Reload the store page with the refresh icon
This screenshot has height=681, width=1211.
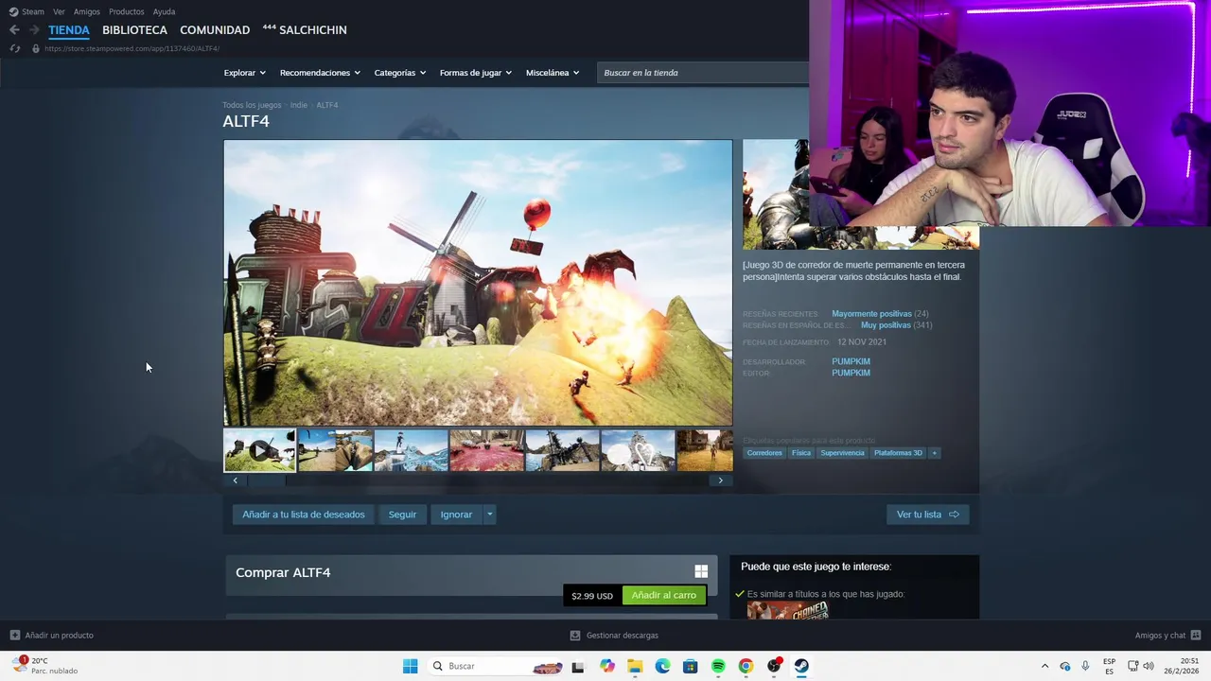coord(14,48)
